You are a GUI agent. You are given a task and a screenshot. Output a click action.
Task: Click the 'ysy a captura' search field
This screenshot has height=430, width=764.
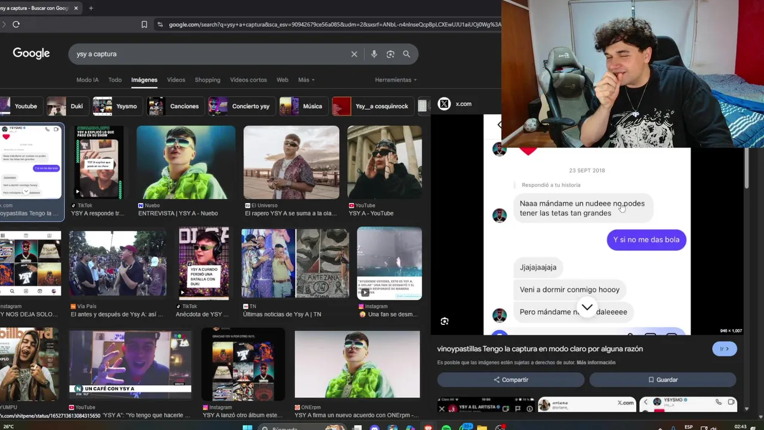tap(209, 54)
